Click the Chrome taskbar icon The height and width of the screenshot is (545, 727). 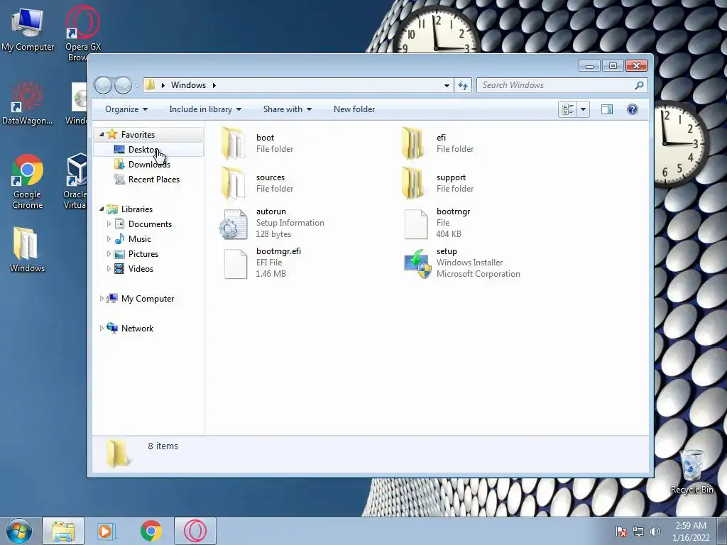click(x=151, y=531)
